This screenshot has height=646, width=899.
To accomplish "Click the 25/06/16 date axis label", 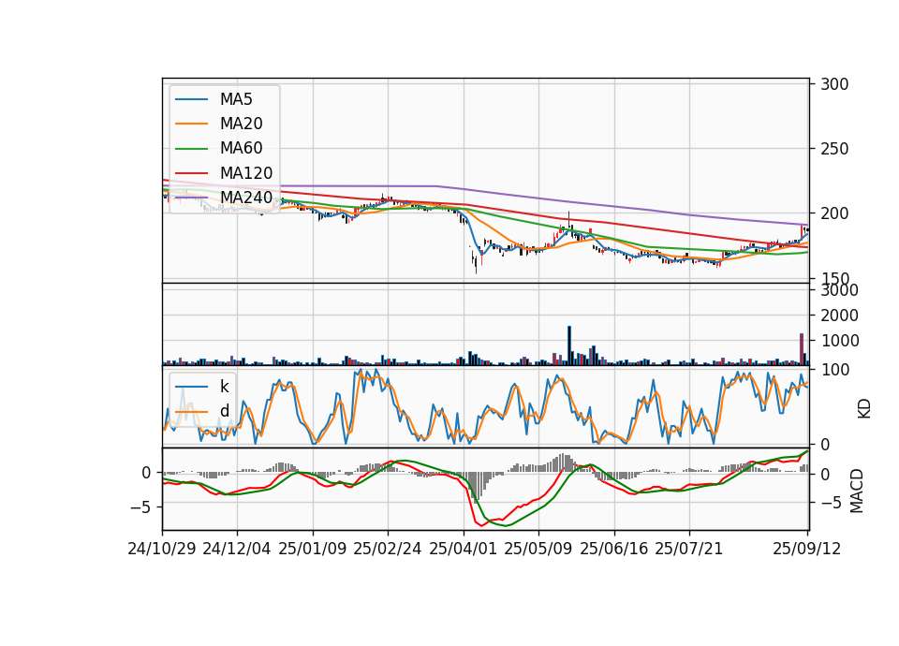I will (x=614, y=550).
